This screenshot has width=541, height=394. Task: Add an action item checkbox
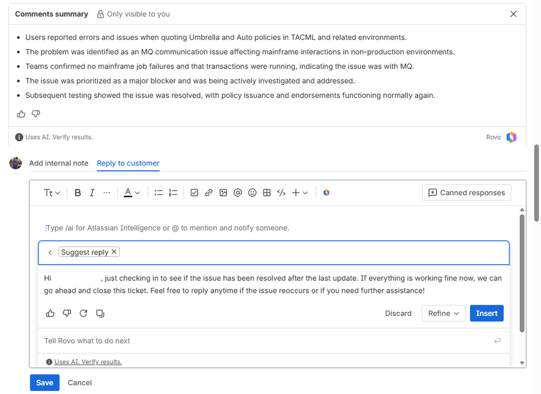coord(194,192)
